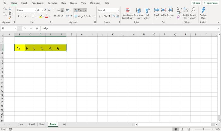Select the Format Painter brush
This screenshot has height=131, width=221.
tap(10, 17)
